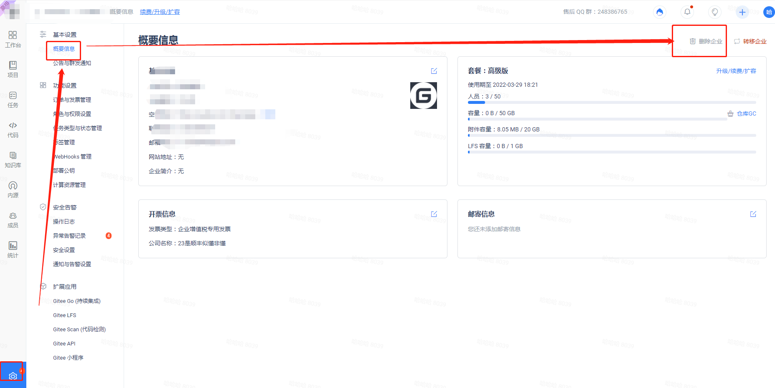Viewport: 775px width, 388px height.
Task: Open the 工作台 workbench sidebar icon
Action: pyautogui.click(x=13, y=39)
